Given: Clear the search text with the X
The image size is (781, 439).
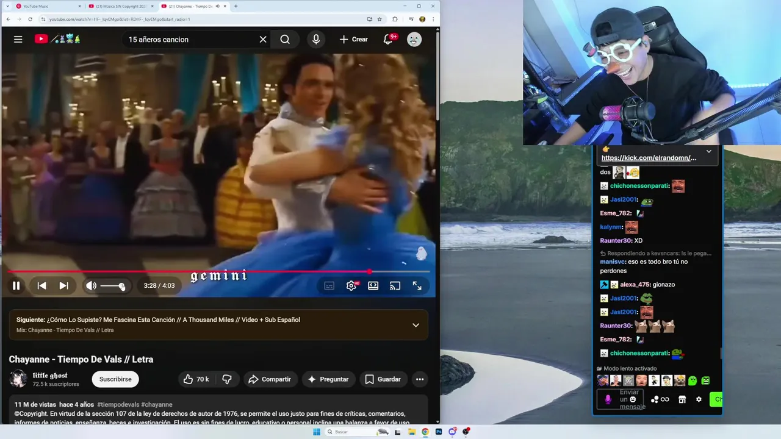Looking at the screenshot, I should pos(263,39).
